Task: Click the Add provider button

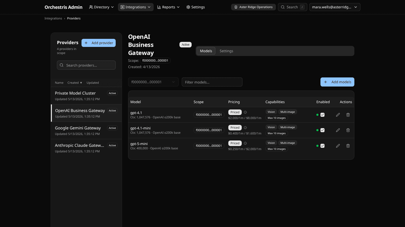Action: [98, 43]
